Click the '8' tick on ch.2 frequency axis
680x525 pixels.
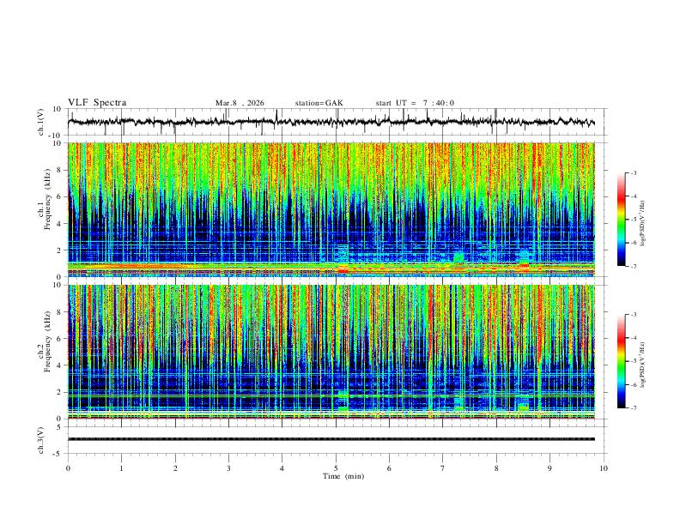pyautogui.click(x=60, y=312)
